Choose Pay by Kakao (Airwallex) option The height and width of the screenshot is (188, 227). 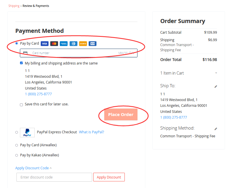click(x=17, y=155)
